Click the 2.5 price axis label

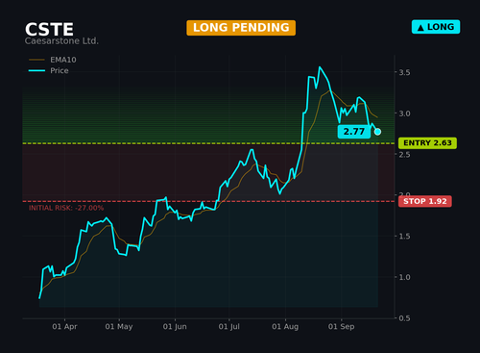[x=404, y=155]
